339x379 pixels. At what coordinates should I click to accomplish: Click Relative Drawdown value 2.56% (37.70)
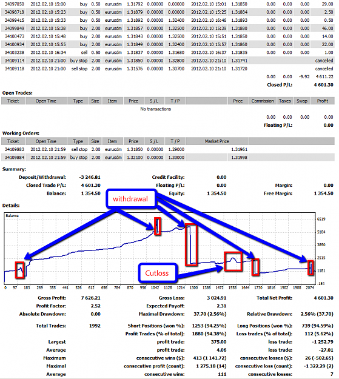point(317,314)
